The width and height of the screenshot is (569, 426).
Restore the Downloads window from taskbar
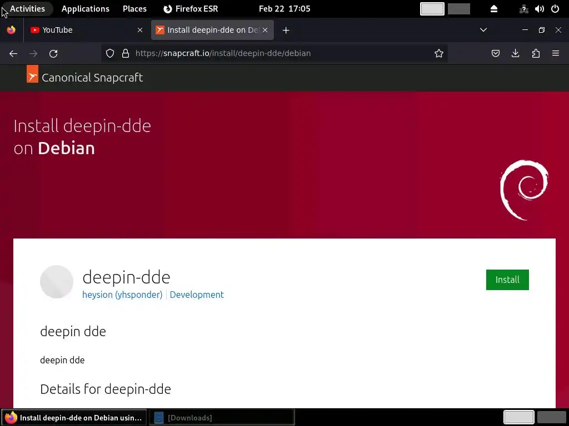(x=222, y=418)
